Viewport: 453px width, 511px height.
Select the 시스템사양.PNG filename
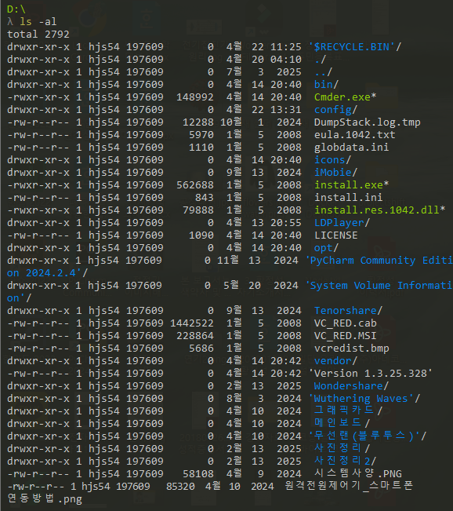(358, 474)
